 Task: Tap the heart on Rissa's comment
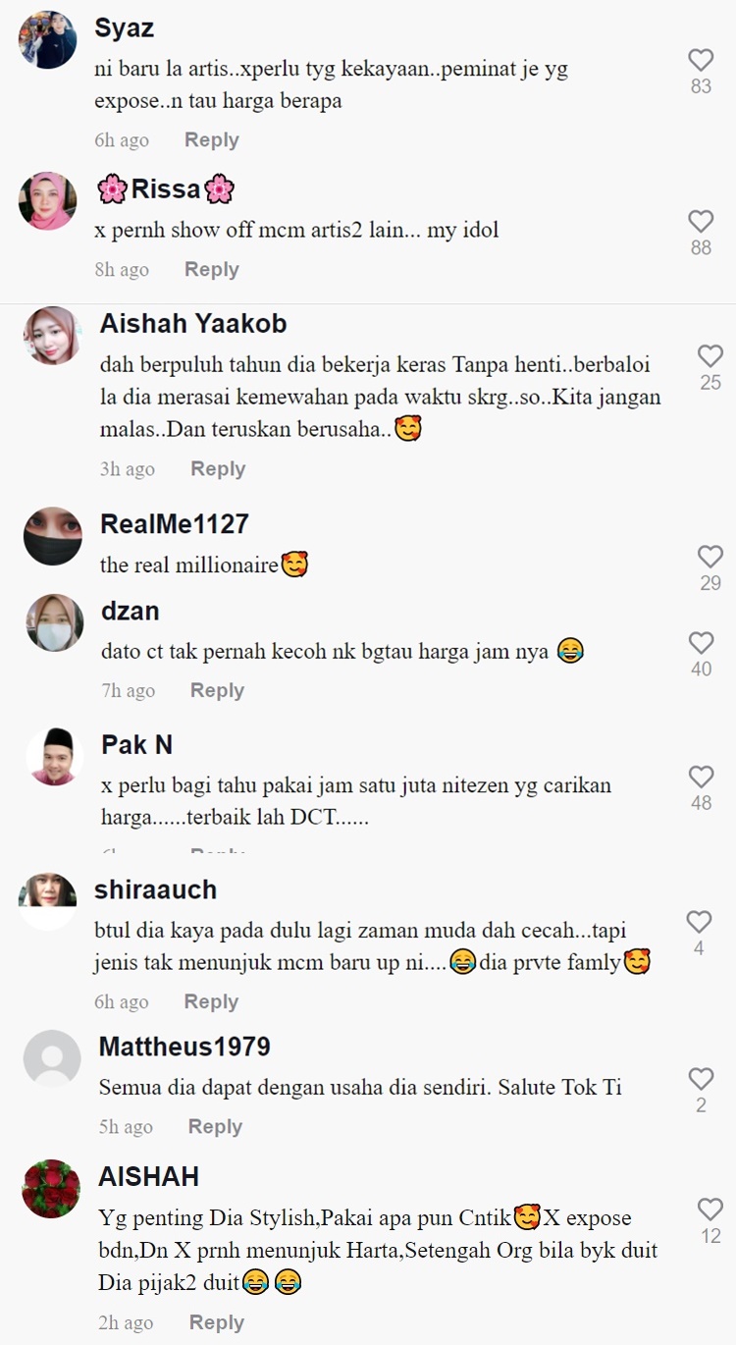(701, 221)
